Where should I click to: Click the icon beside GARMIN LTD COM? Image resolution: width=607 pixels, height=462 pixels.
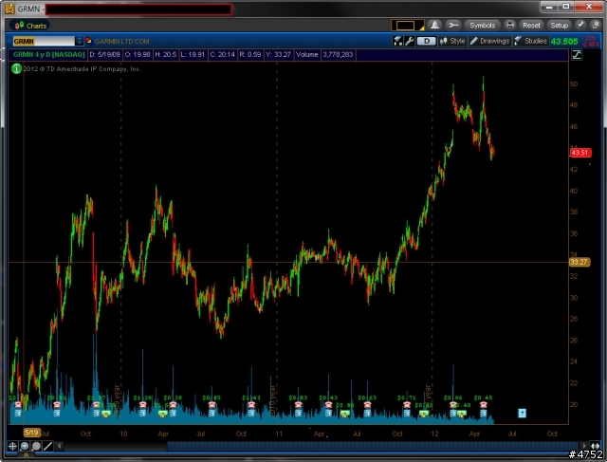pos(88,40)
